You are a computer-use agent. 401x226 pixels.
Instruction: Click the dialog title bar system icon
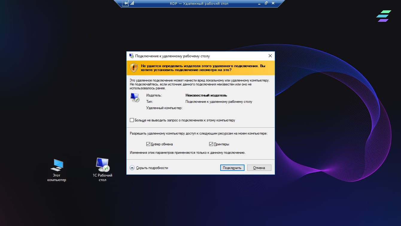[131, 56]
